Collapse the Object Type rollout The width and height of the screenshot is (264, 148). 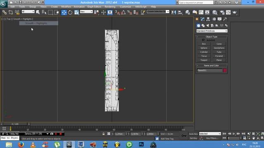[212, 37]
